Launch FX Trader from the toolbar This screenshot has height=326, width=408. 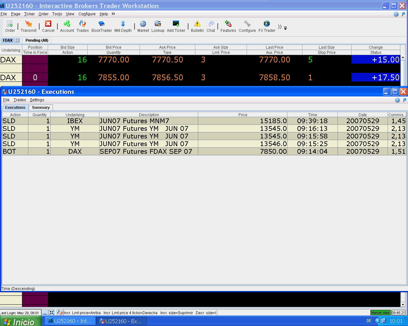pos(267,26)
